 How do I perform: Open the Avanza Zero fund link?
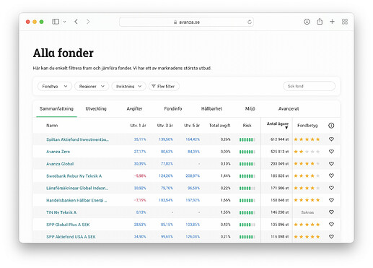58,152
